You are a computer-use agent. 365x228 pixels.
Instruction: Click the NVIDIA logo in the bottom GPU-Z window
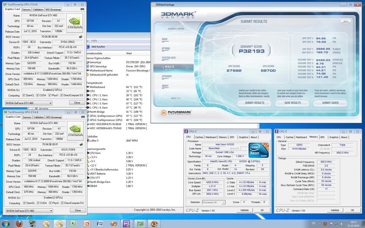pos(75,131)
